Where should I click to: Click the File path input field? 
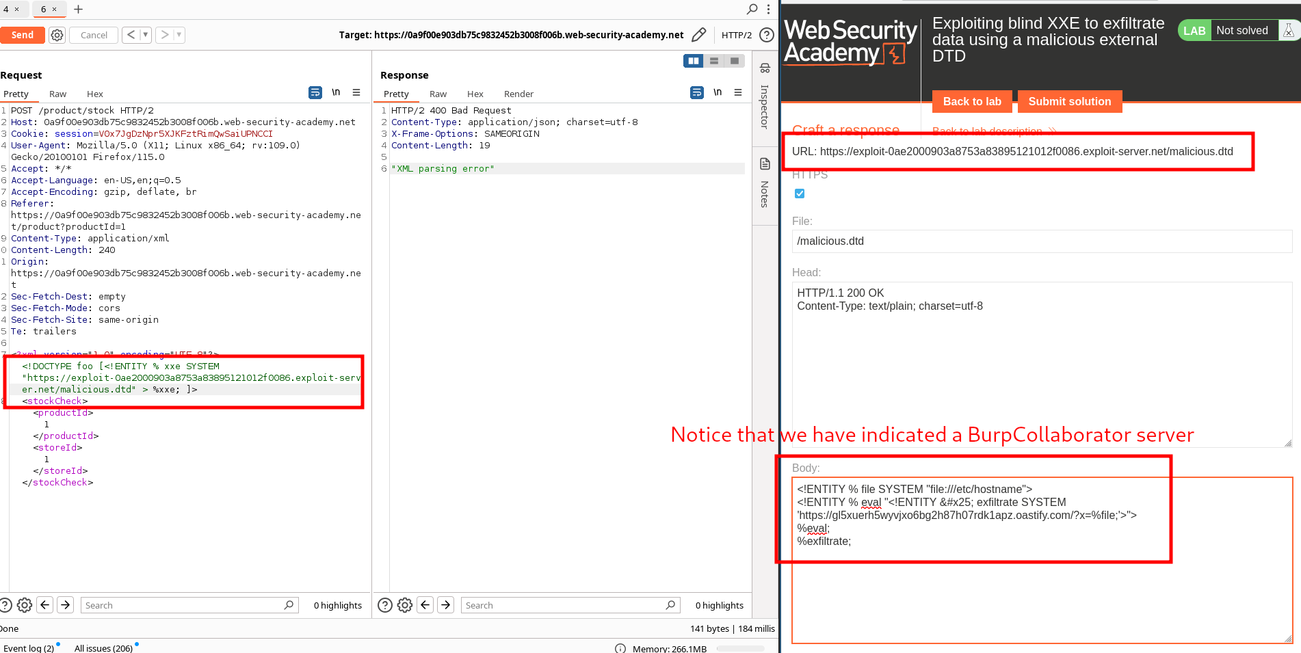1042,241
